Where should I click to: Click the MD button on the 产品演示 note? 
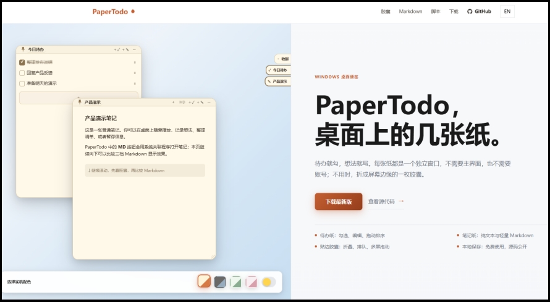pyautogui.click(x=182, y=103)
